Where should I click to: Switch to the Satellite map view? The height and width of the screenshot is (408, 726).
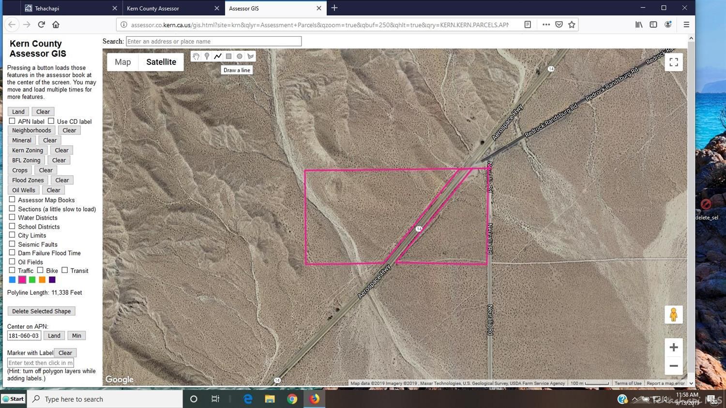click(161, 61)
